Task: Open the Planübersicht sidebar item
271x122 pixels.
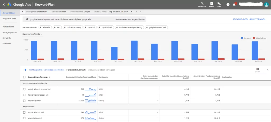Action: 8,27
